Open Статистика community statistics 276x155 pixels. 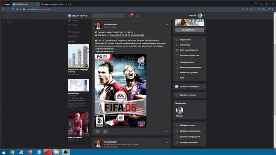[185, 45]
